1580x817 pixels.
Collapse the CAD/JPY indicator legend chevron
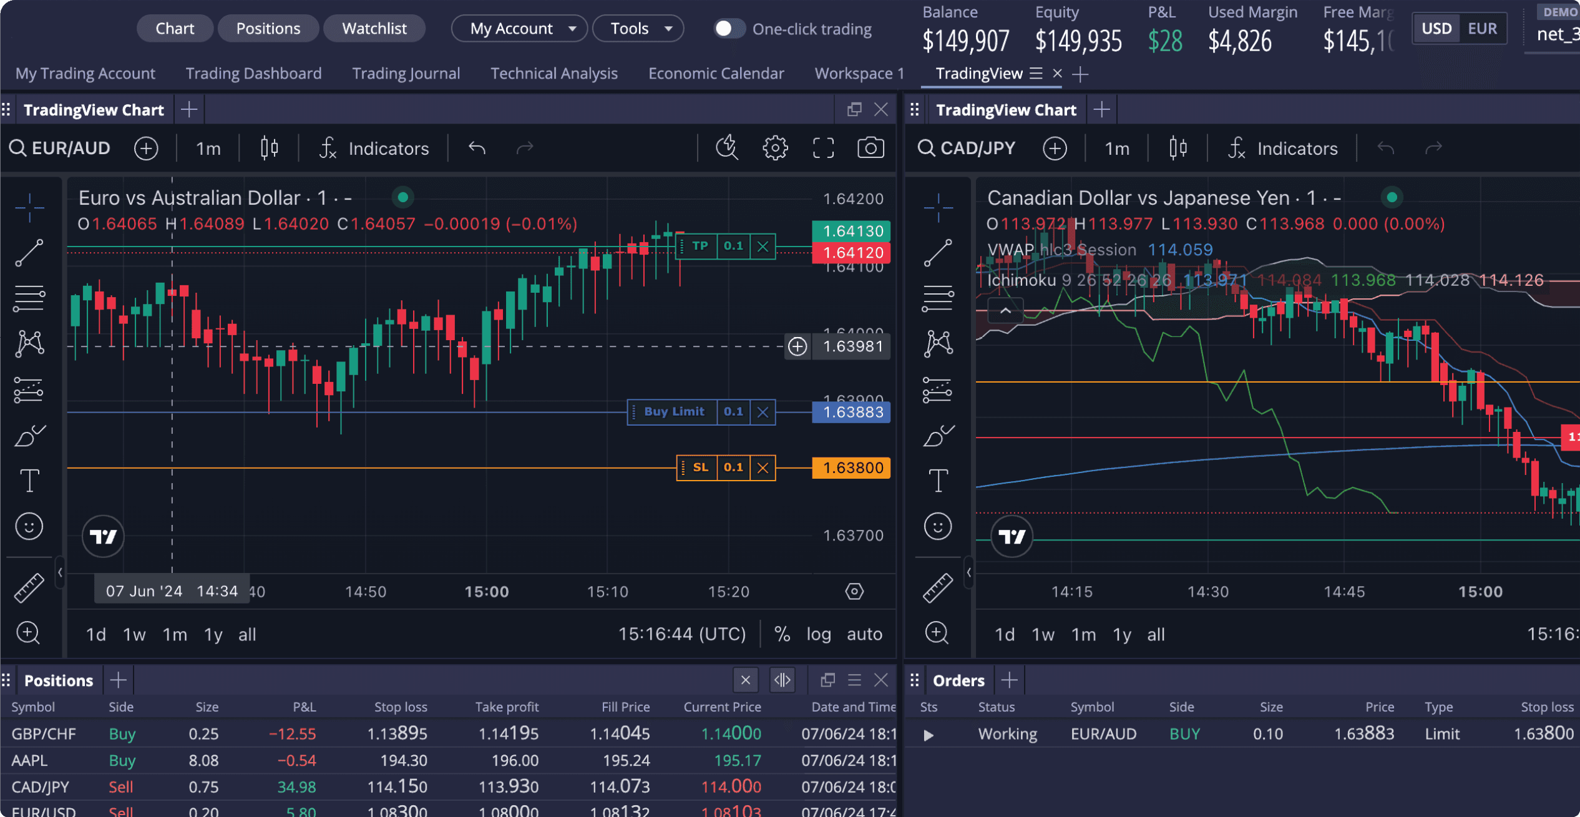[x=1005, y=310]
